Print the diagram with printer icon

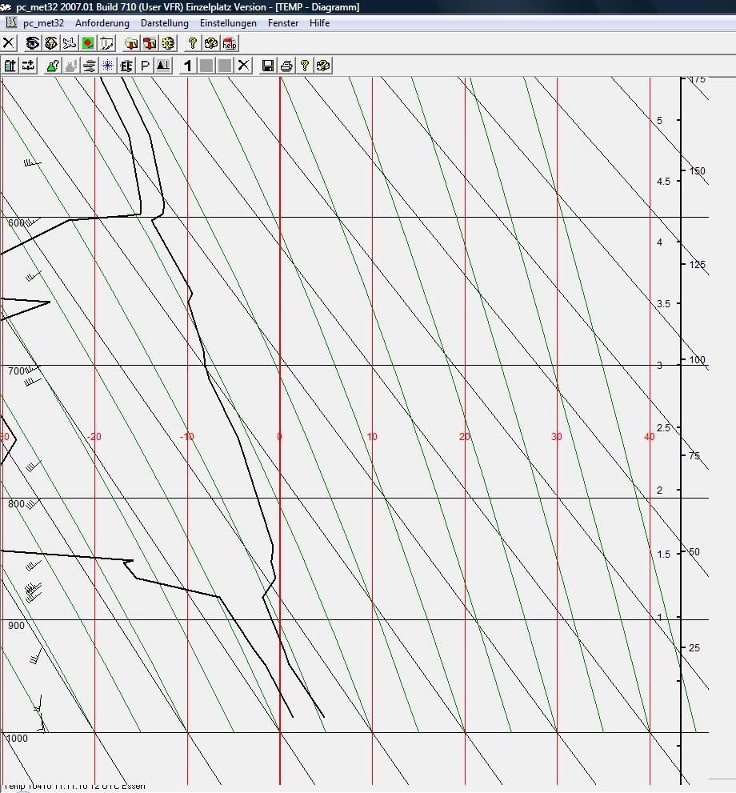click(x=286, y=66)
